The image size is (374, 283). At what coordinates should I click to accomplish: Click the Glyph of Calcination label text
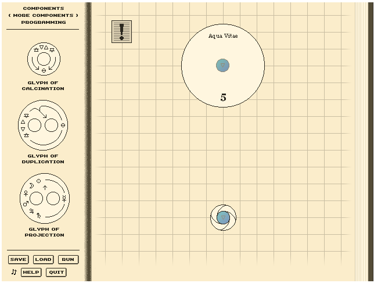click(43, 85)
